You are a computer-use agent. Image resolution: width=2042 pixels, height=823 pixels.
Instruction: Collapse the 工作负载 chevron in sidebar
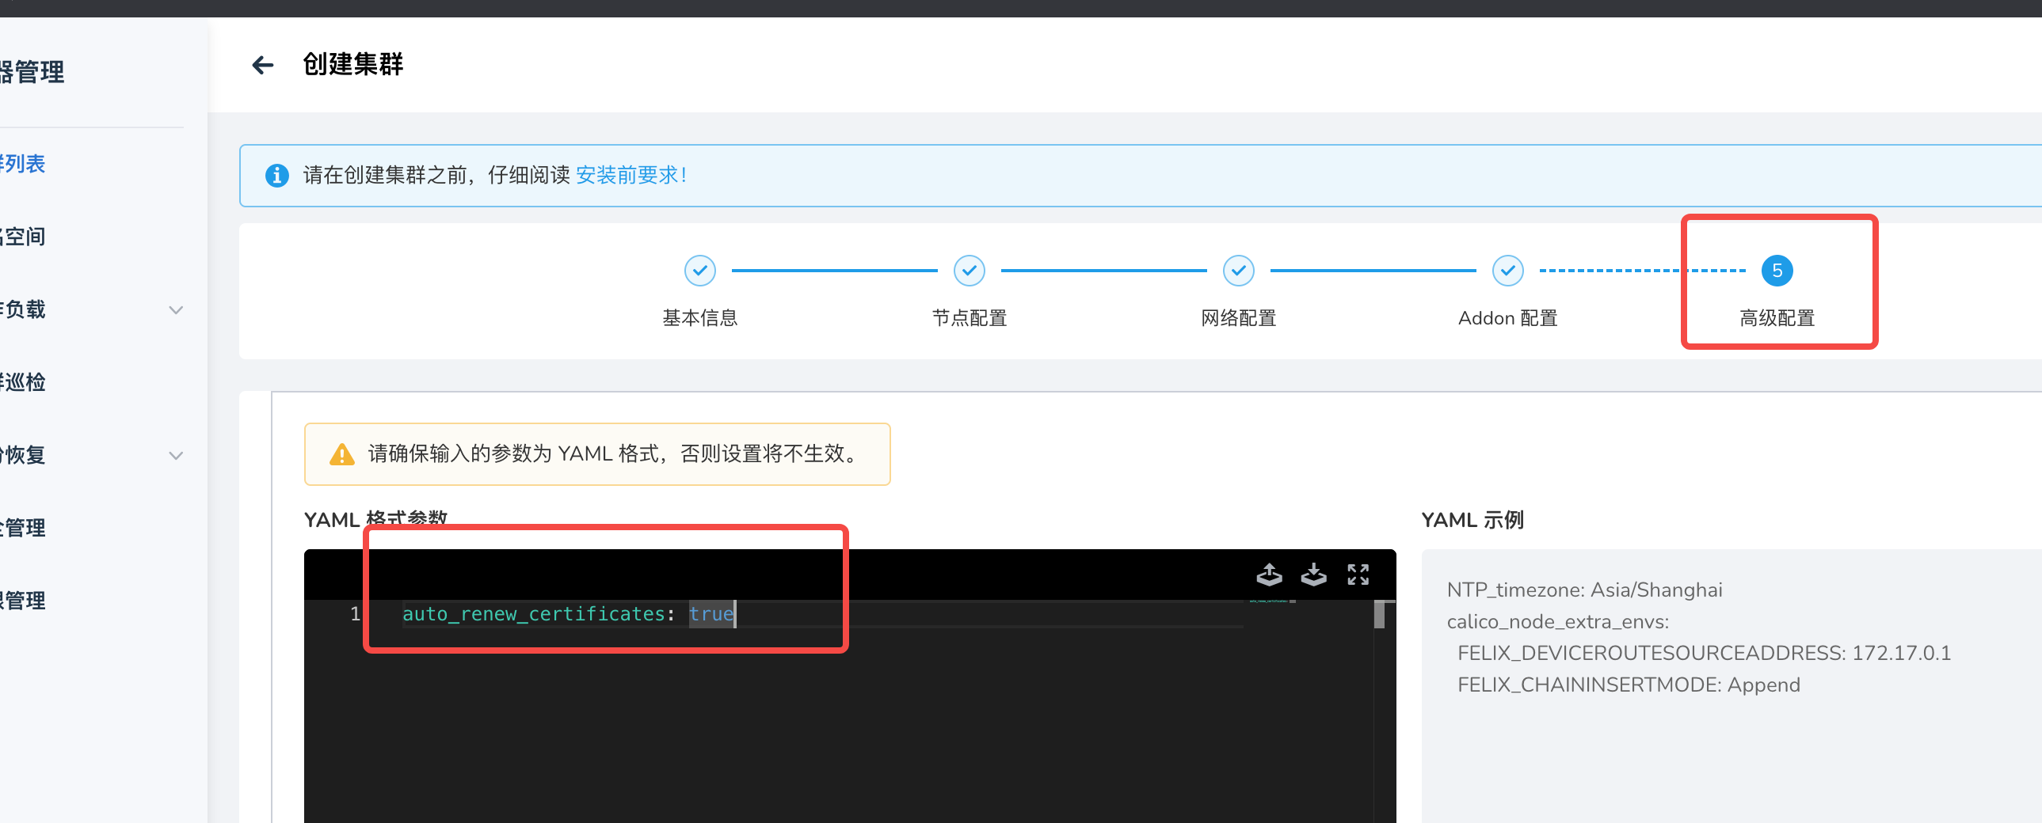click(176, 309)
